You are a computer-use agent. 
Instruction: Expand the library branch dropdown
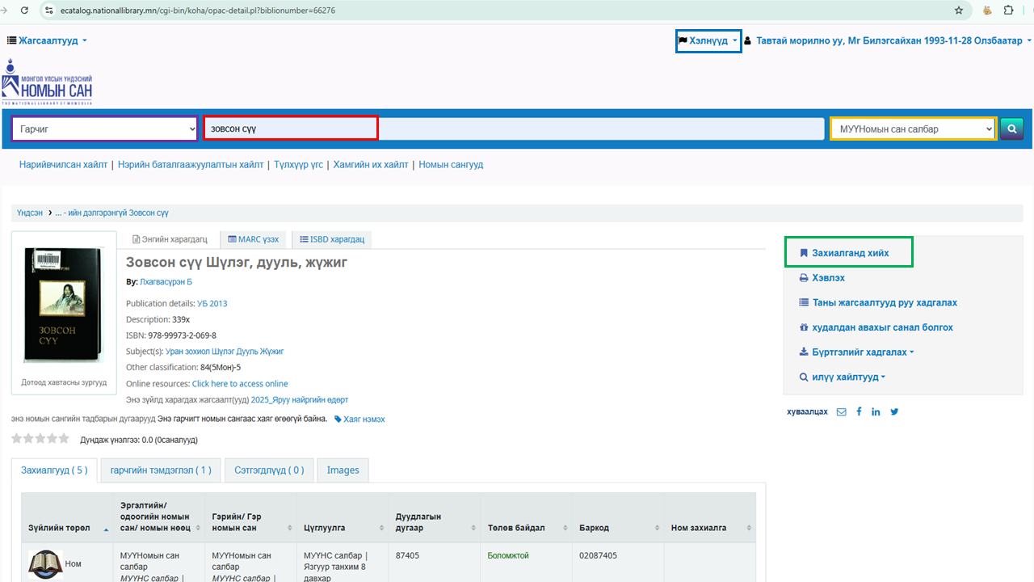tap(913, 129)
